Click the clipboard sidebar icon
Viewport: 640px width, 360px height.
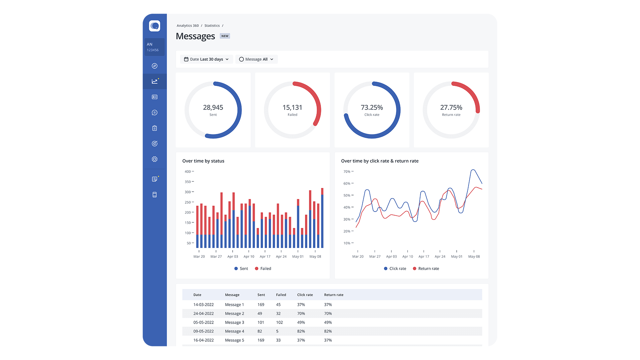tap(155, 128)
